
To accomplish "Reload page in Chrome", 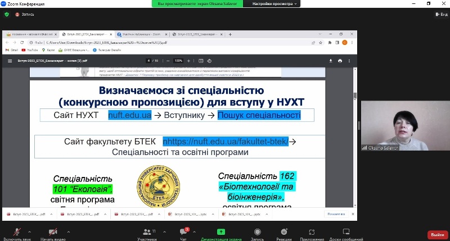I will pyautogui.click(x=22, y=42).
